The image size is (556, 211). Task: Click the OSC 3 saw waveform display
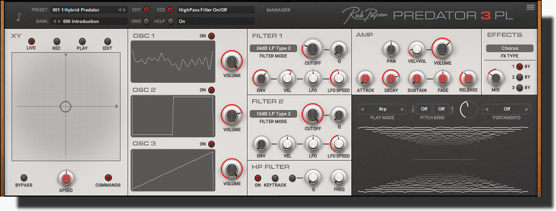[173, 170]
